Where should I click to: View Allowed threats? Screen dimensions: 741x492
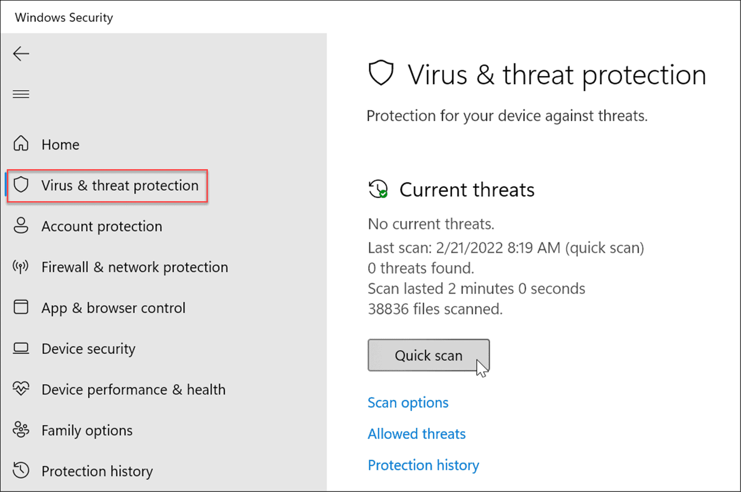[416, 433]
